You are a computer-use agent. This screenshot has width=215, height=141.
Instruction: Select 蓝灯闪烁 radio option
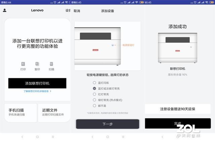(x=94, y=83)
